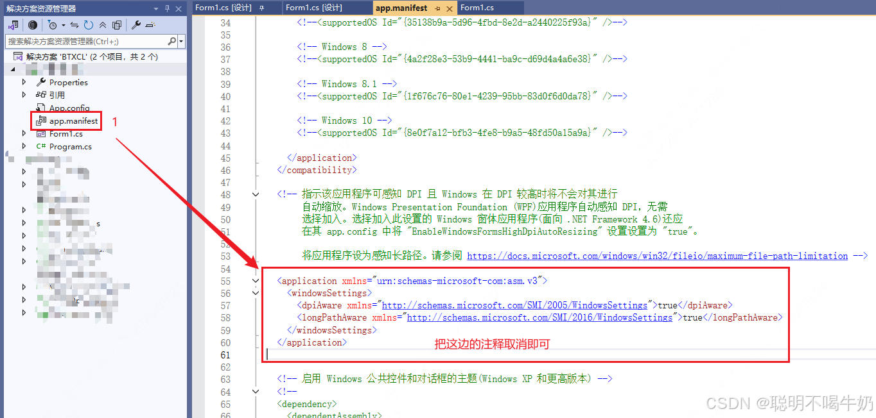876x418 pixels.
Task: Select Properties in the project tree
Action: point(69,82)
